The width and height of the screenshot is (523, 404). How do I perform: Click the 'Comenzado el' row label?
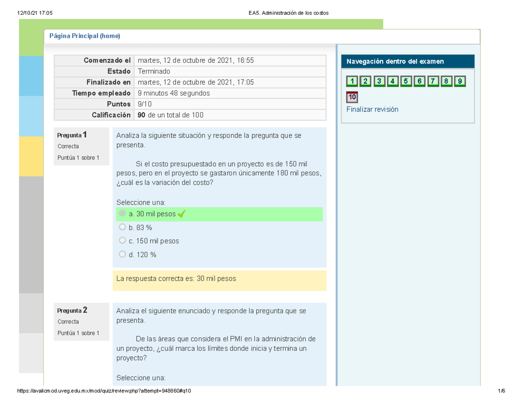coord(107,61)
